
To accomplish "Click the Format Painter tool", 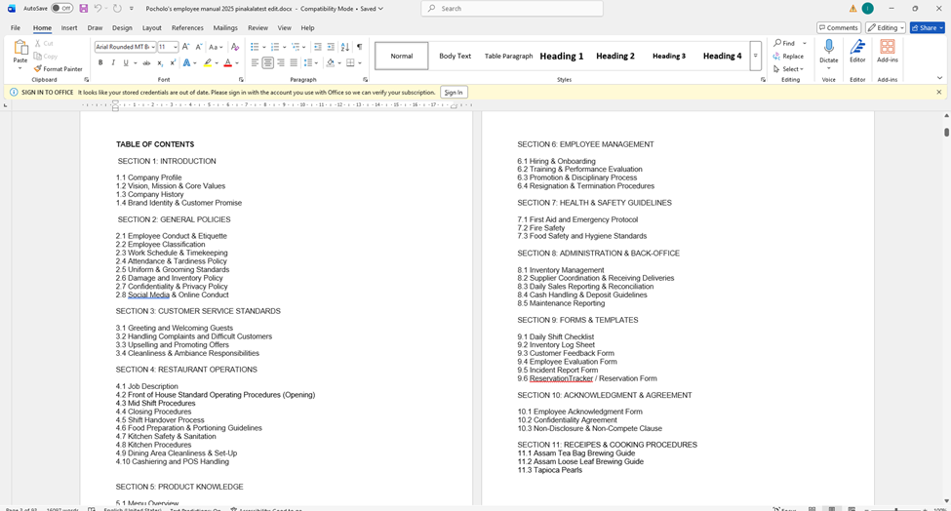I will (x=59, y=69).
